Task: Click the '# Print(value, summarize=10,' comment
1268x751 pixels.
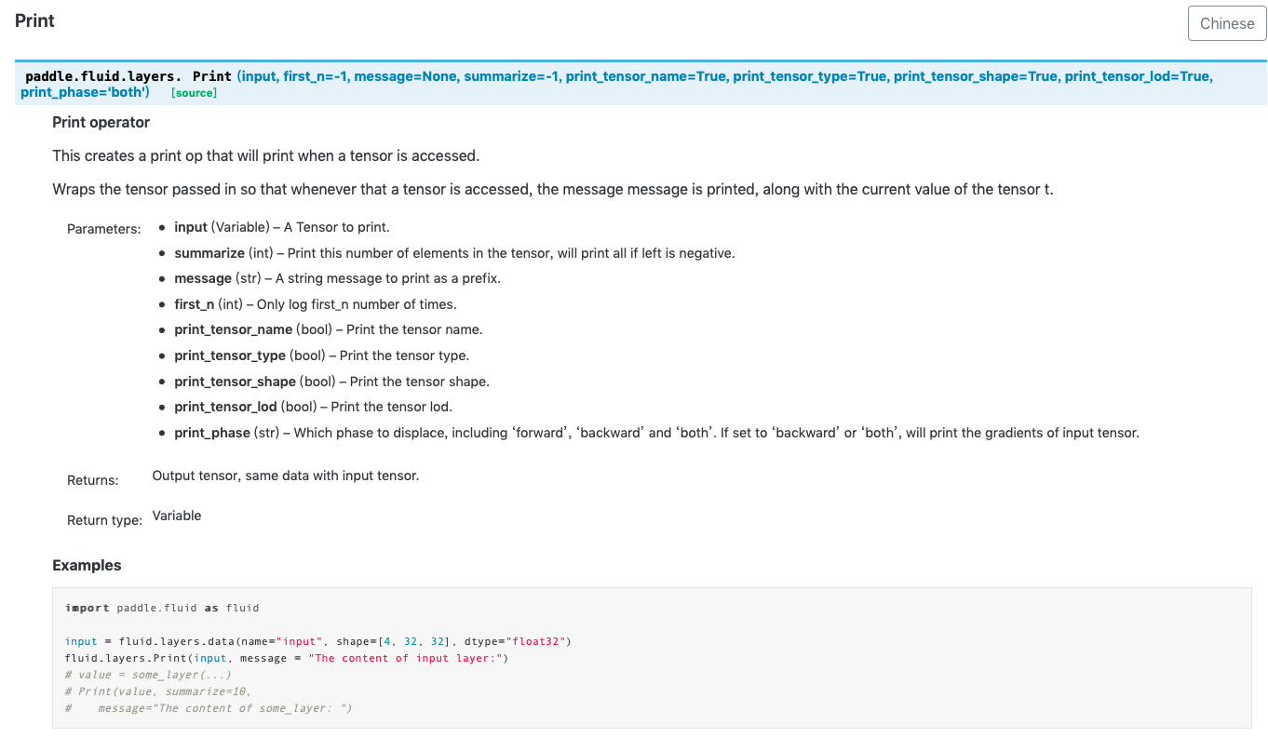Action: tap(158, 691)
